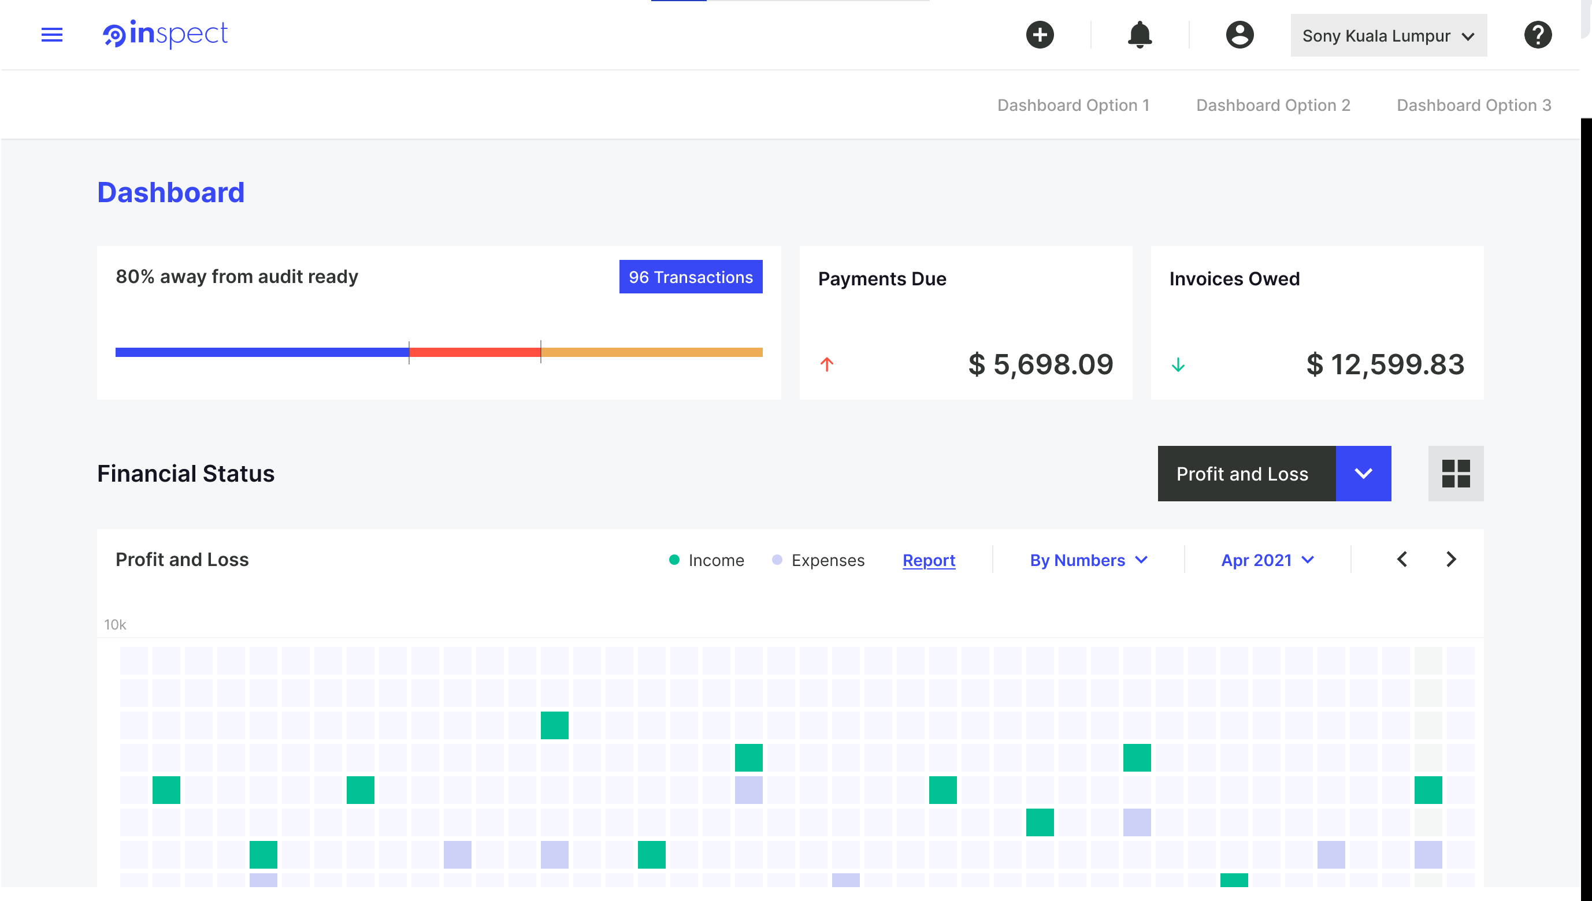Open the By Numbers dropdown

1089,560
